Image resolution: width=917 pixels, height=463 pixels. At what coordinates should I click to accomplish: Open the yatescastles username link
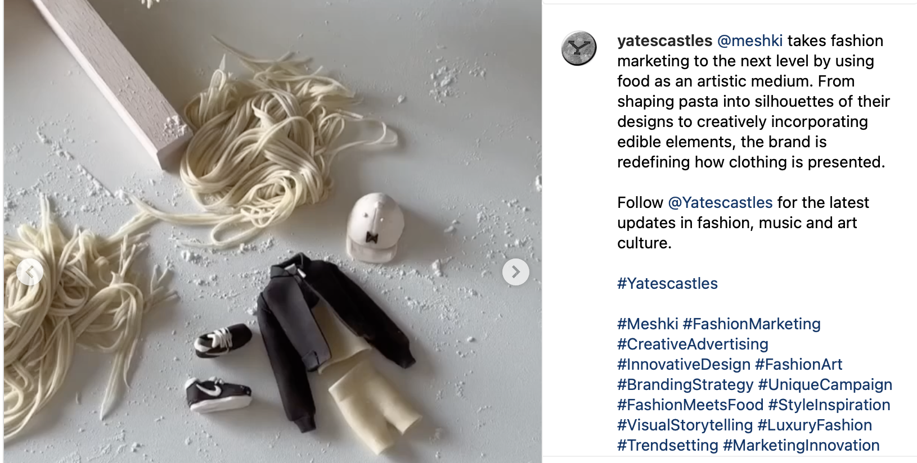point(664,40)
